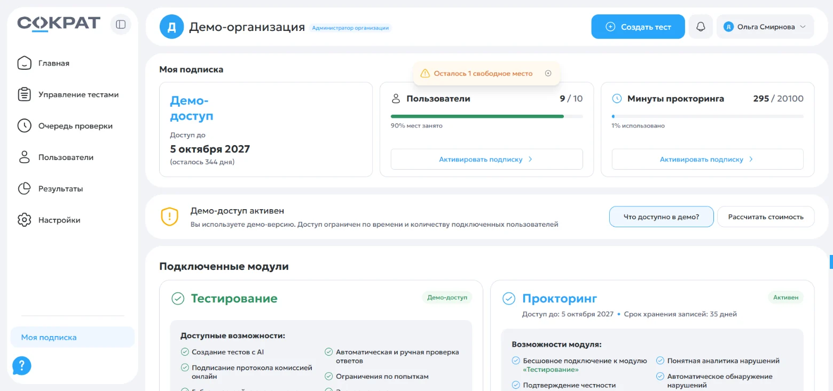833x391 pixels.
Task: Click the Администратор организации role badge
Action: (350, 28)
